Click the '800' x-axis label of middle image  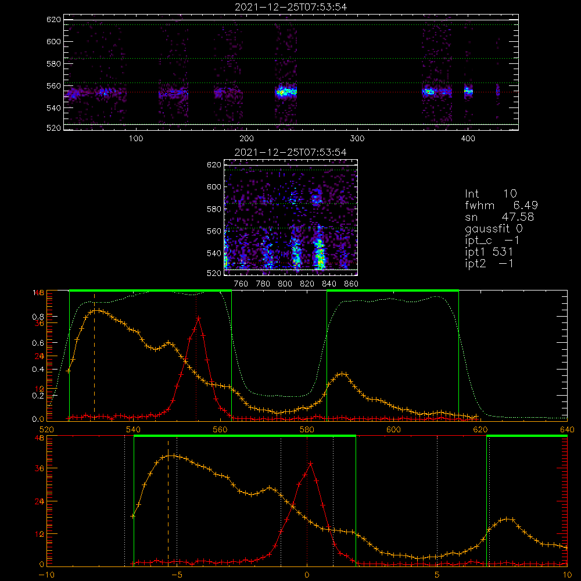click(x=285, y=284)
